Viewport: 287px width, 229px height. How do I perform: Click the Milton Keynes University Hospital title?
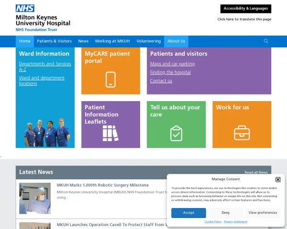[x=43, y=20]
